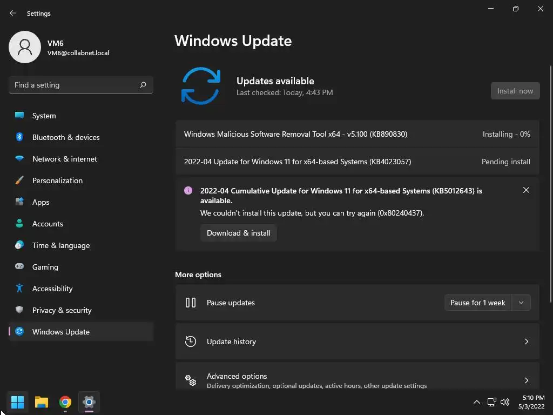
Task: Open Privacy & security category
Action: tap(81, 310)
